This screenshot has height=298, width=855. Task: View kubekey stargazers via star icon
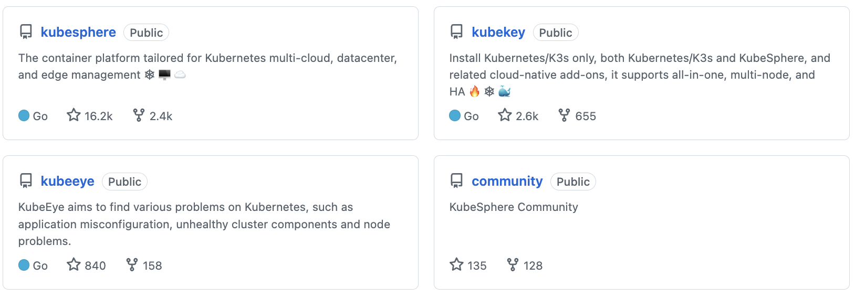(505, 115)
